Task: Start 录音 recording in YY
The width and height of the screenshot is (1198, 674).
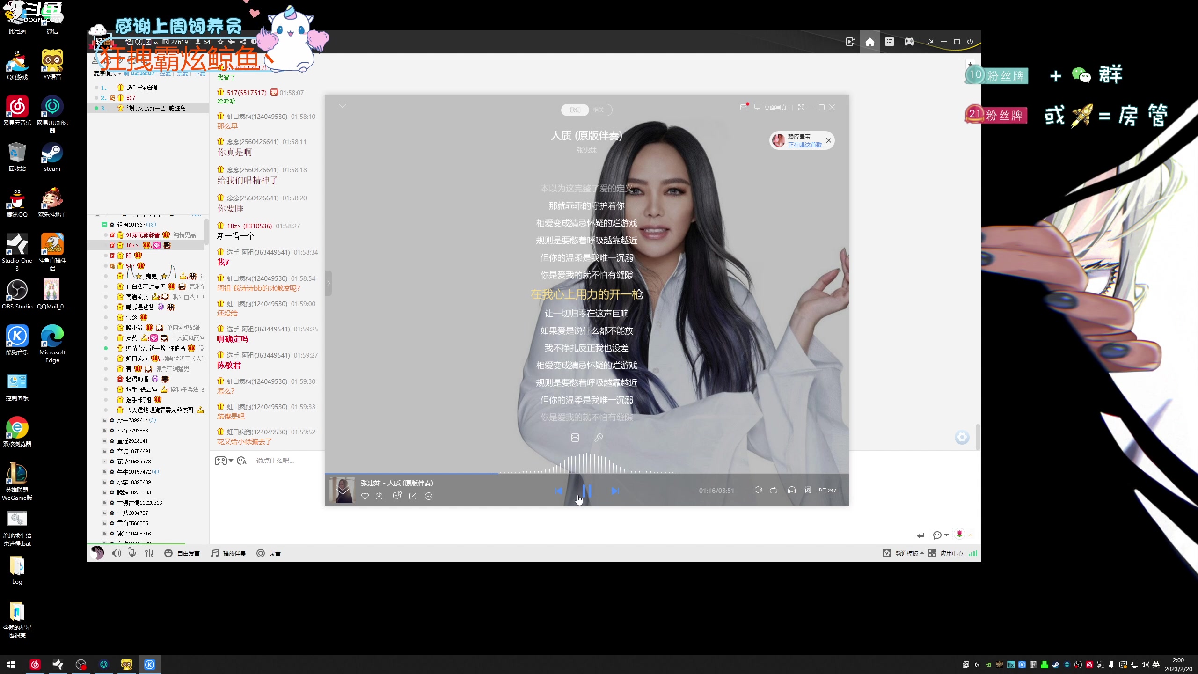Action: pos(269,553)
